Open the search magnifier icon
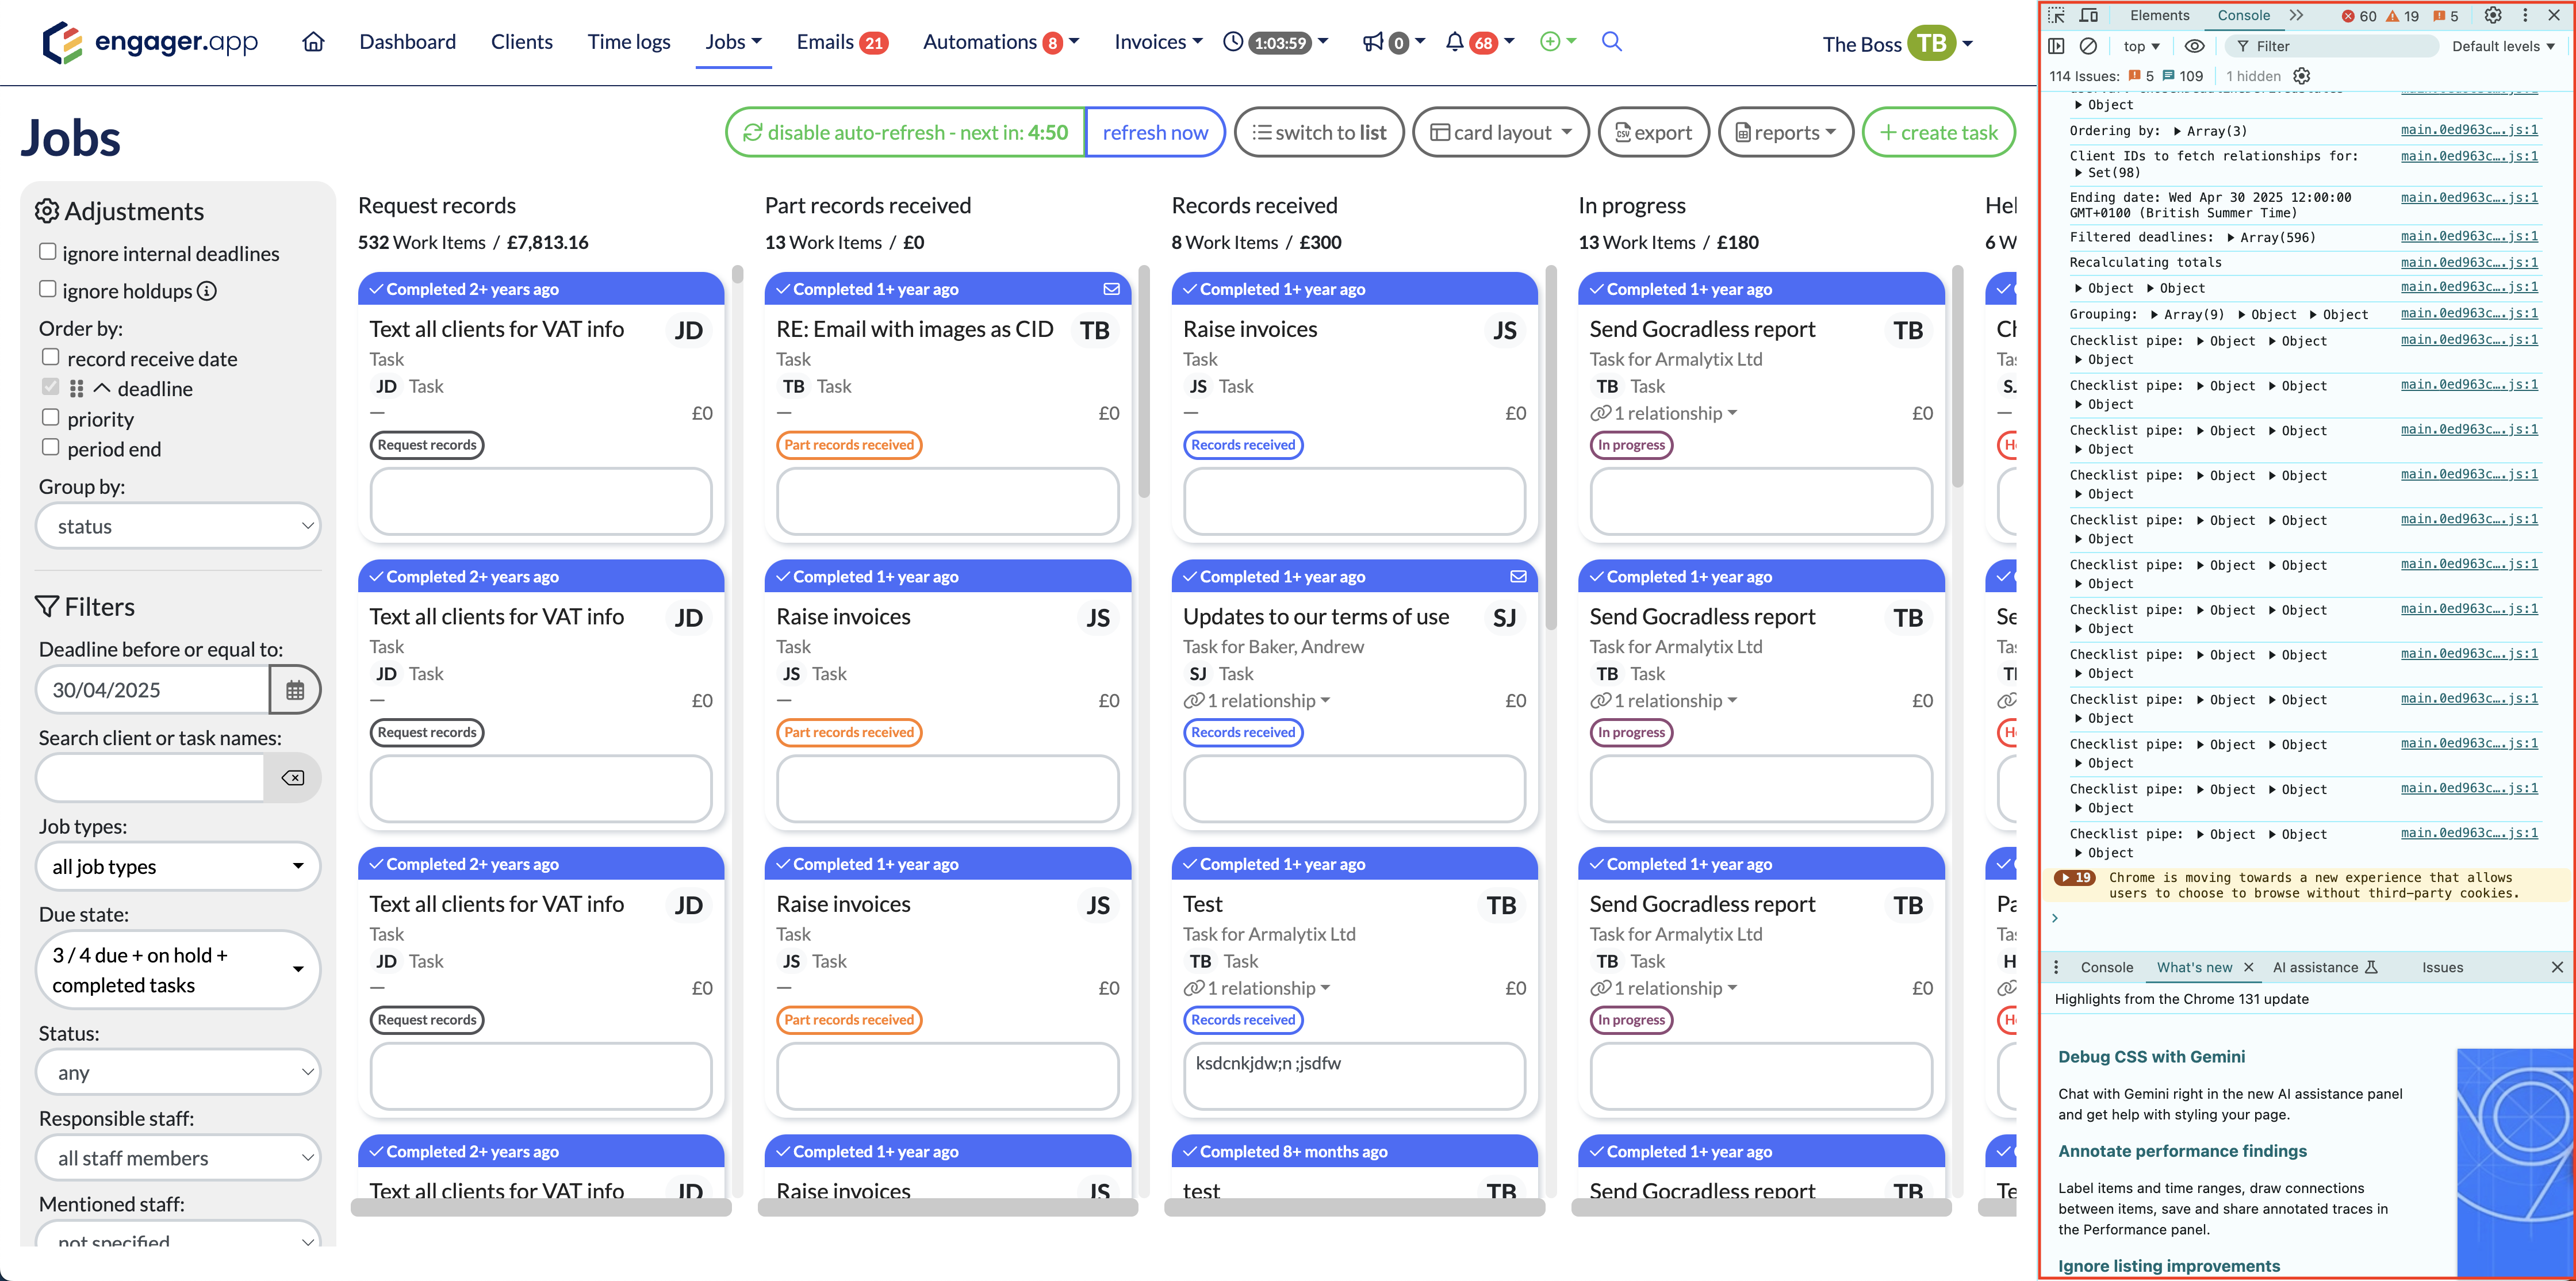The image size is (2576, 1281). click(1611, 42)
